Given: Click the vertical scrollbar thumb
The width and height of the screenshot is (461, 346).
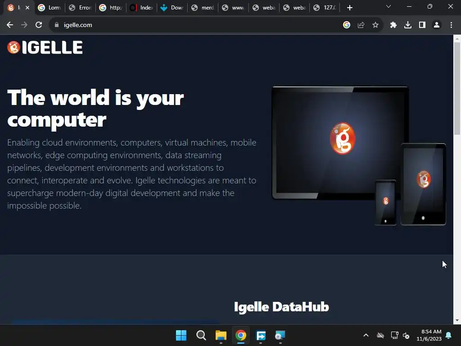Looking at the screenshot, I should tap(457, 88).
